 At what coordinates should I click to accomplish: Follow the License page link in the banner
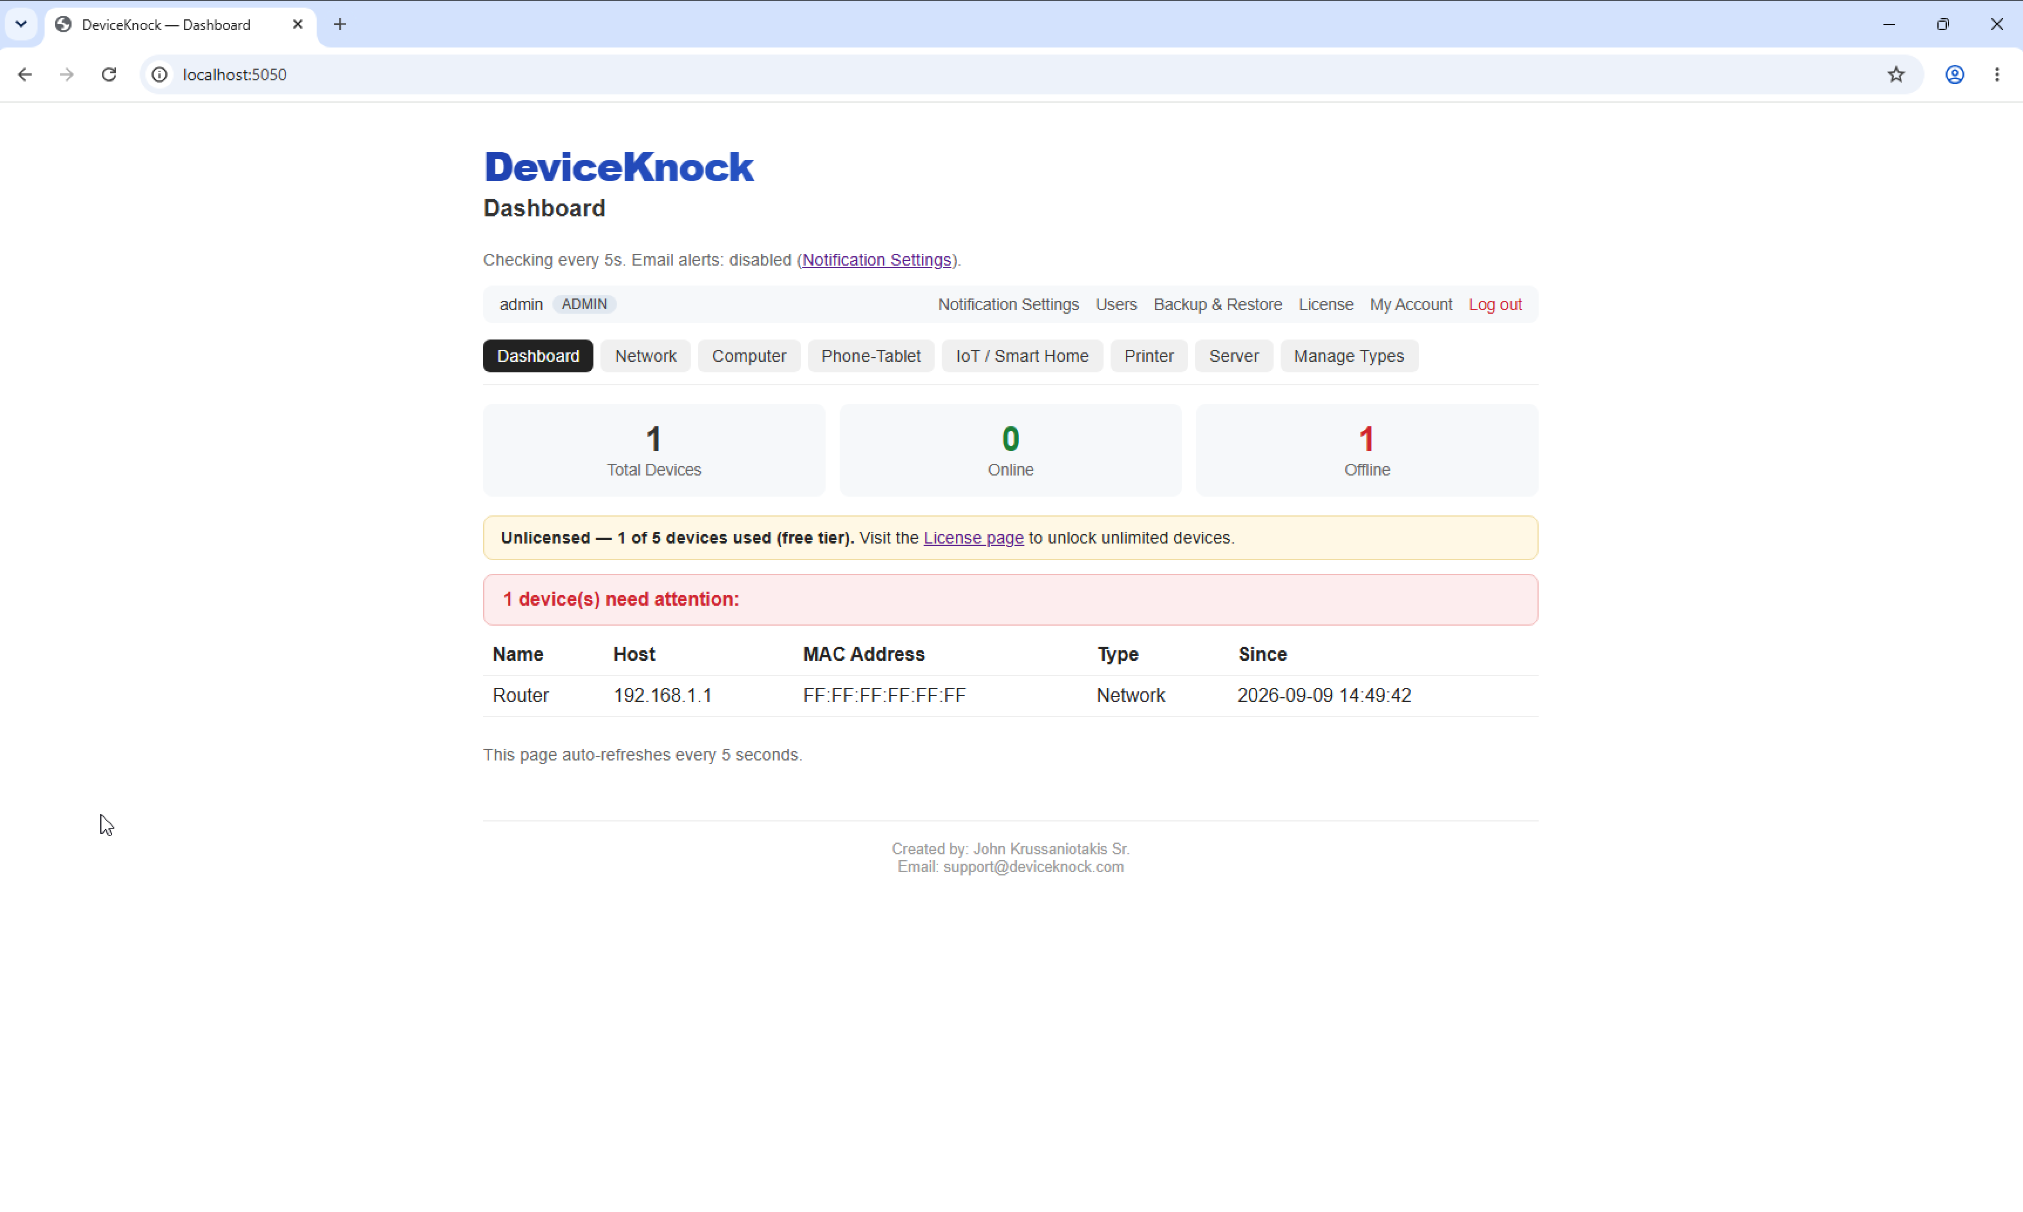click(973, 538)
